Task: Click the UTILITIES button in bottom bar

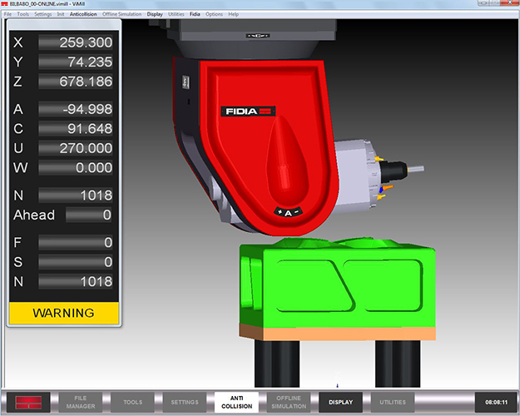Action: pos(392,403)
